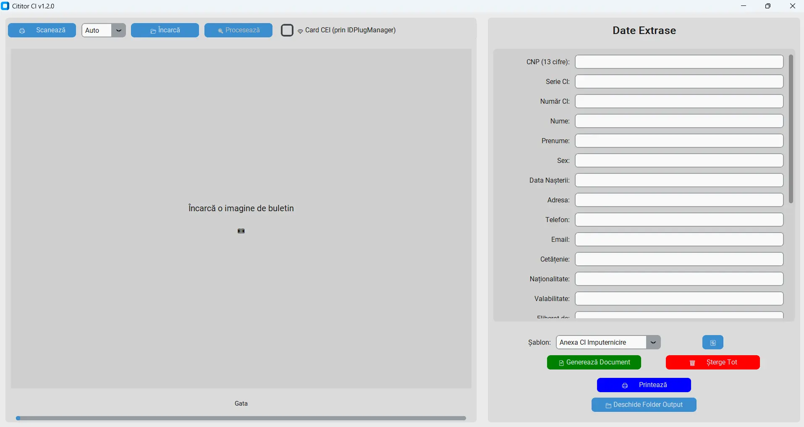Click the small blue icon button beside Șablon
Viewport: 804px width, 427px height.
coord(712,343)
